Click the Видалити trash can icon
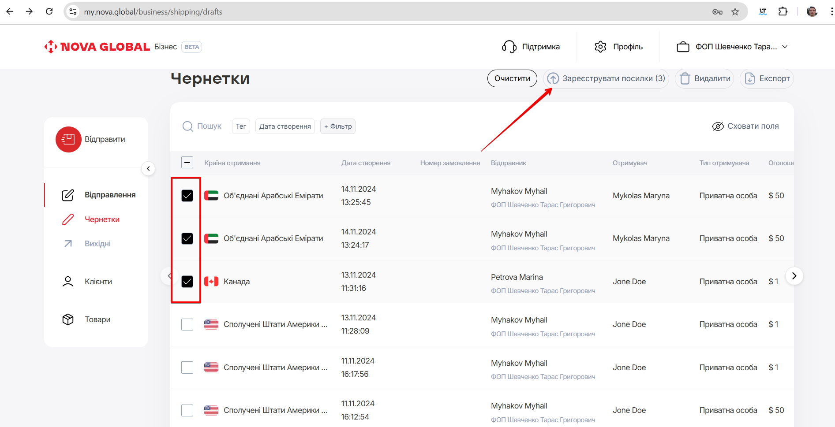Viewport: 835px width, 427px height. 685,78
